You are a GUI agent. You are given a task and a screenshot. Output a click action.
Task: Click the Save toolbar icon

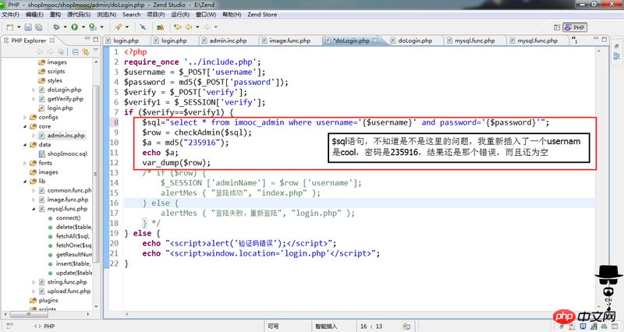point(28,27)
